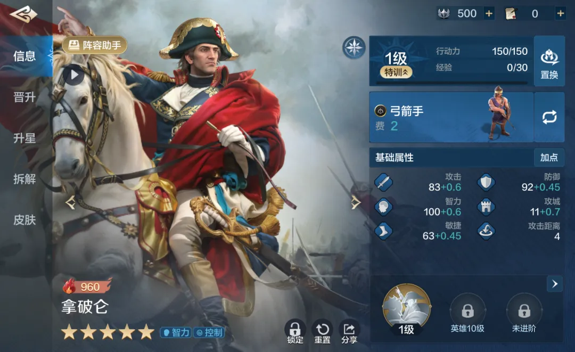Screen dimensions: 575x352
Task: Switch to the 信息 tab
Action: click(24, 56)
